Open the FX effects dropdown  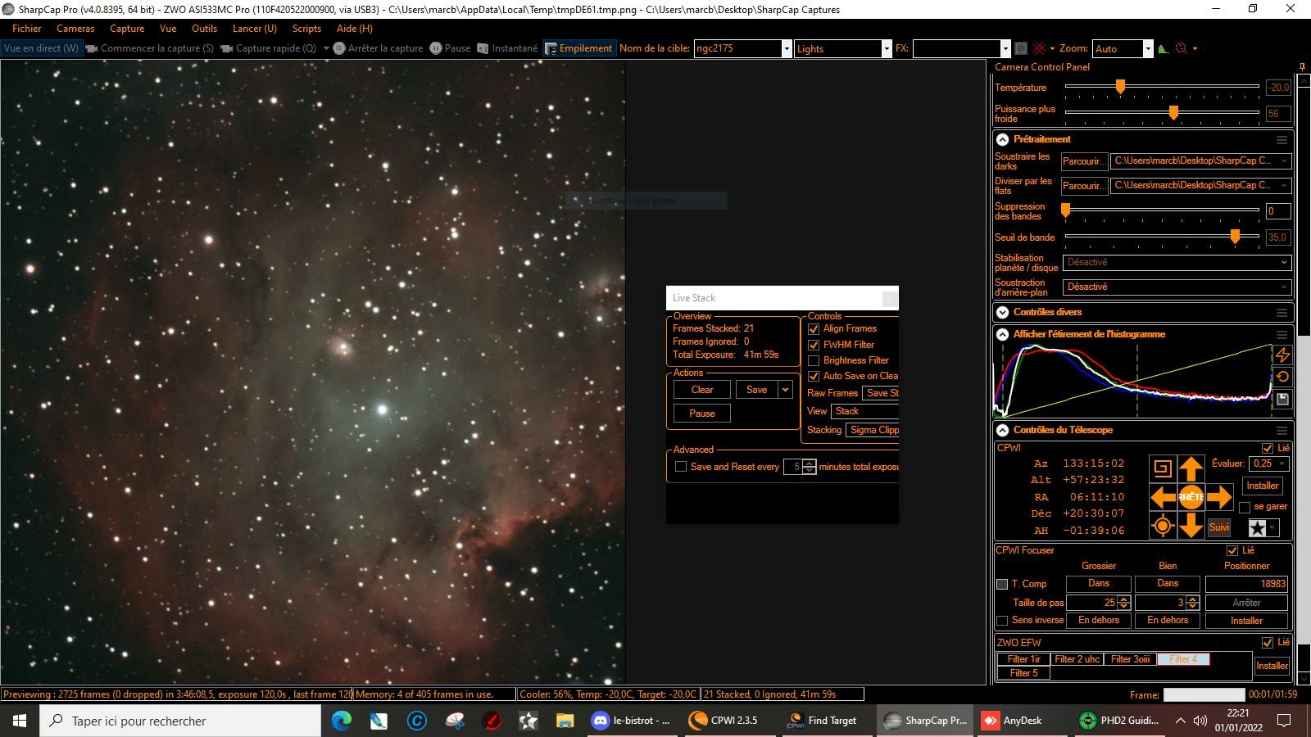point(1005,49)
